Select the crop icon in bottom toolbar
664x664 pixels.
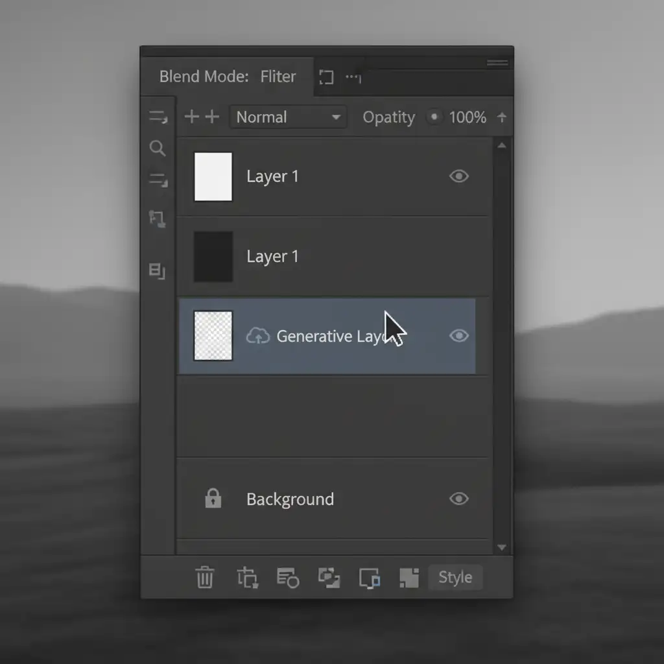247,577
